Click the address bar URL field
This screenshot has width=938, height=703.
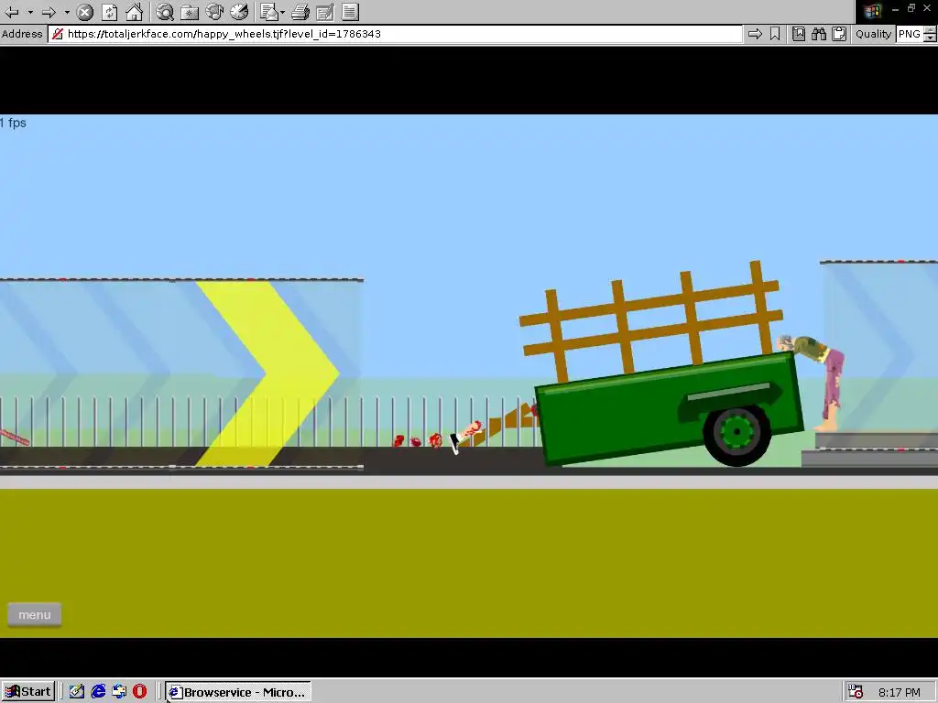click(x=395, y=34)
